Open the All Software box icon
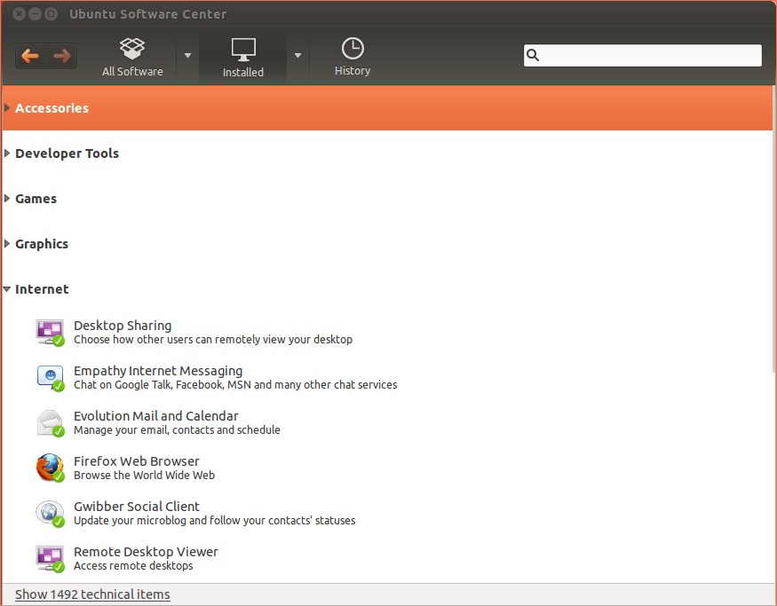Image resolution: width=777 pixels, height=606 pixels. click(132, 49)
